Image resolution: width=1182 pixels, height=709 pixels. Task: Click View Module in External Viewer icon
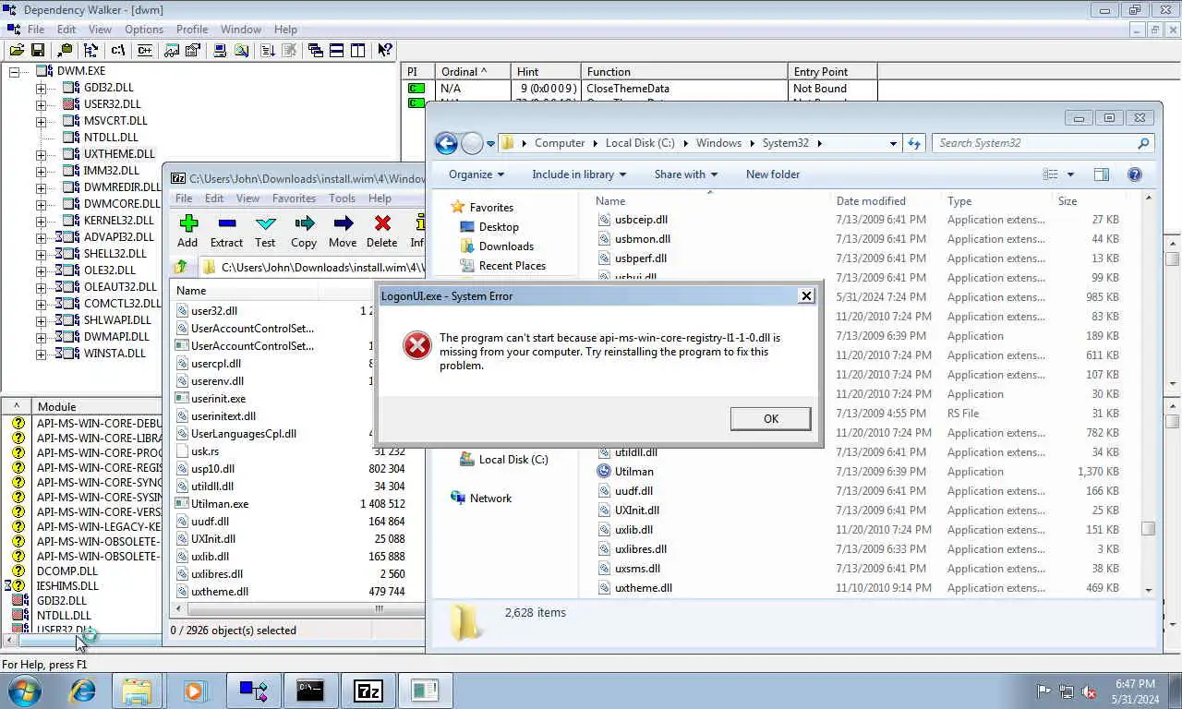click(x=172, y=50)
